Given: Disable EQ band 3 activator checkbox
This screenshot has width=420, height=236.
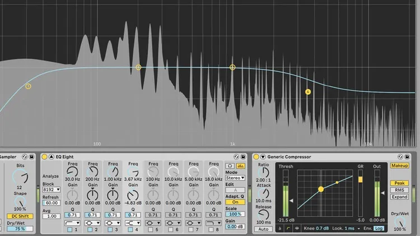Looking at the screenshot, I should 110,230.
